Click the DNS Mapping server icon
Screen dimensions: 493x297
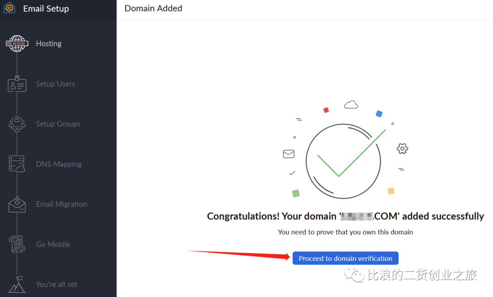click(x=17, y=164)
